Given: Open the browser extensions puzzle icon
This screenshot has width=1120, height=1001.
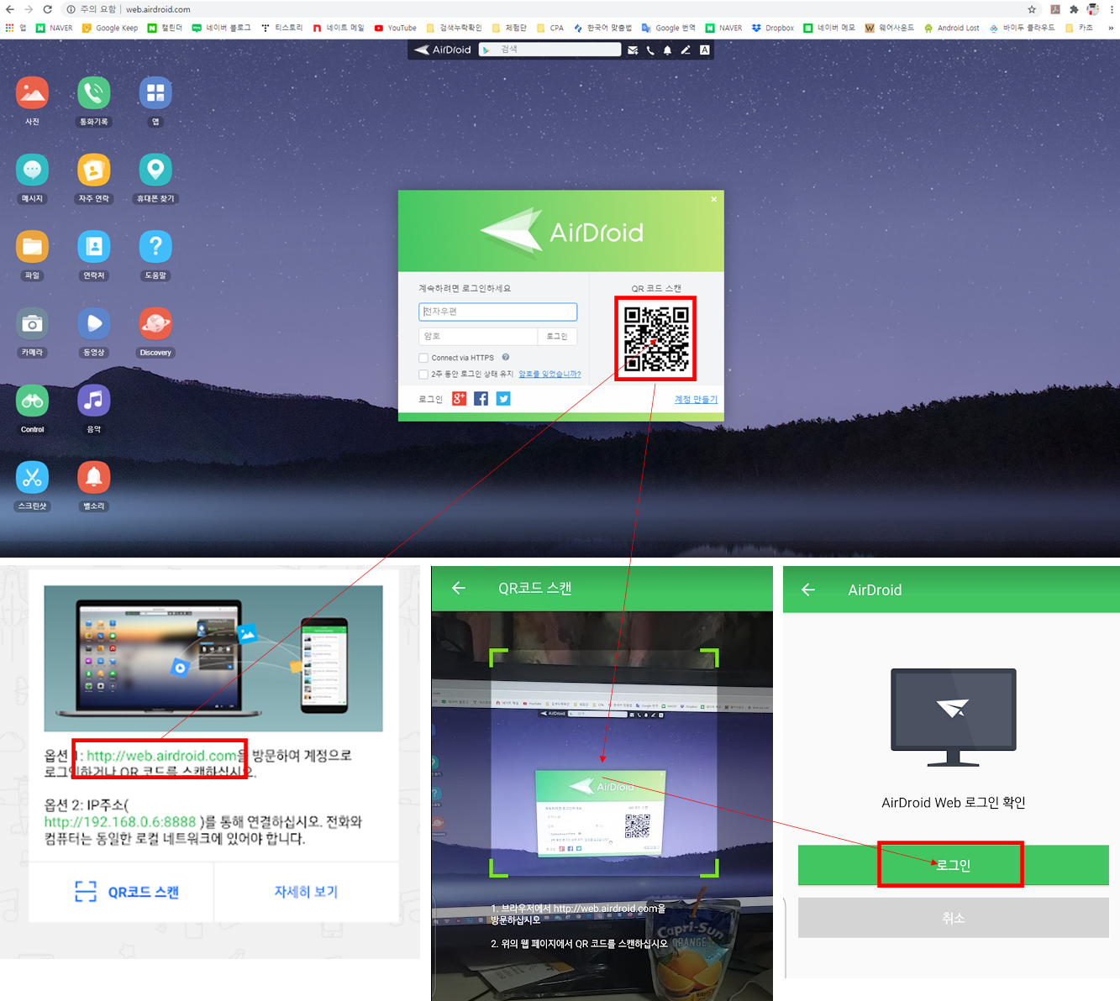Looking at the screenshot, I should (x=1074, y=9).
